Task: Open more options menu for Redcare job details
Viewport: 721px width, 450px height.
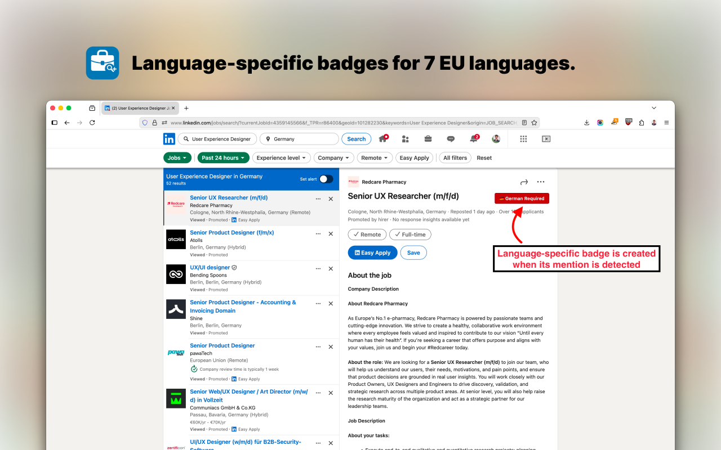Action: tap(541, 182)
